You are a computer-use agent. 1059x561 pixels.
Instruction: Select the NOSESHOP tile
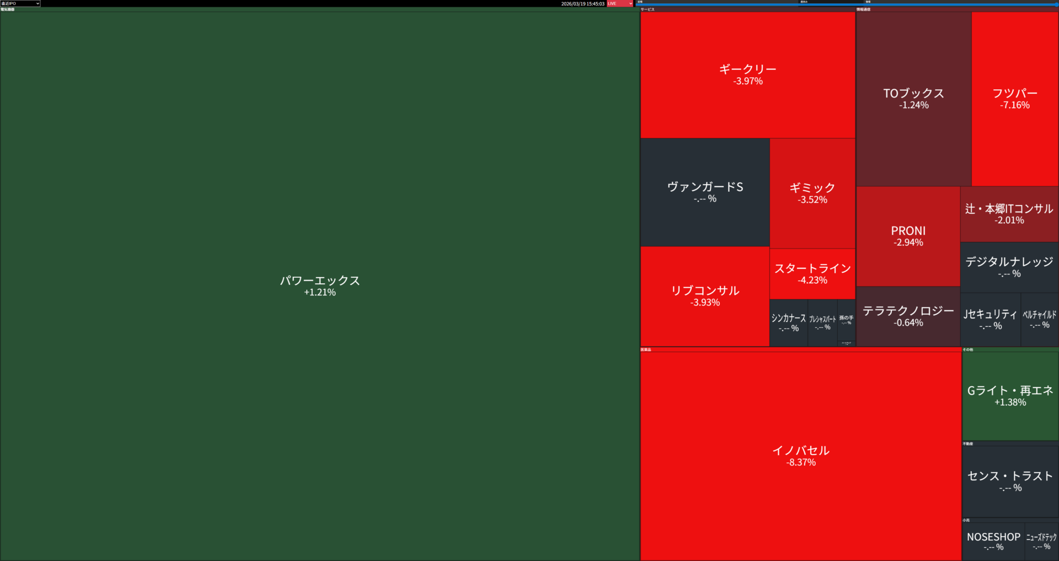coord(993,541)
